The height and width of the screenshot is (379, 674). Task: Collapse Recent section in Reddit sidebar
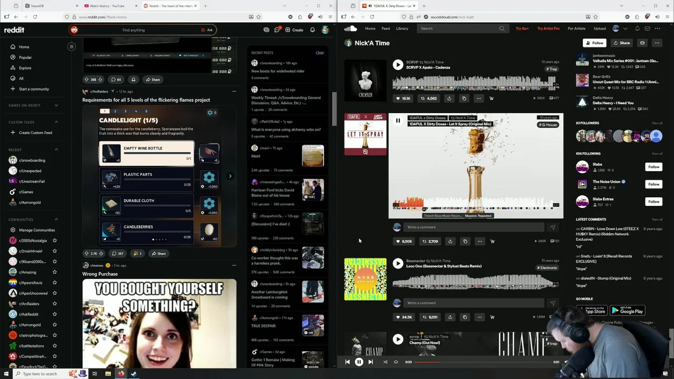pos(56,149)
